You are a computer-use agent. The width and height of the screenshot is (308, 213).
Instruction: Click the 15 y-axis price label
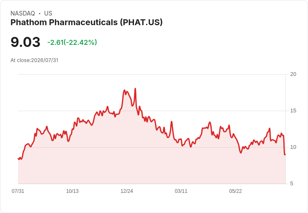click(x=293, y=111)
